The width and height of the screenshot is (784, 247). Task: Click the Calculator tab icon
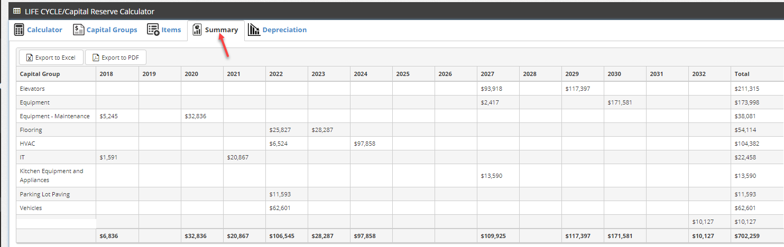tap(19, 30)
